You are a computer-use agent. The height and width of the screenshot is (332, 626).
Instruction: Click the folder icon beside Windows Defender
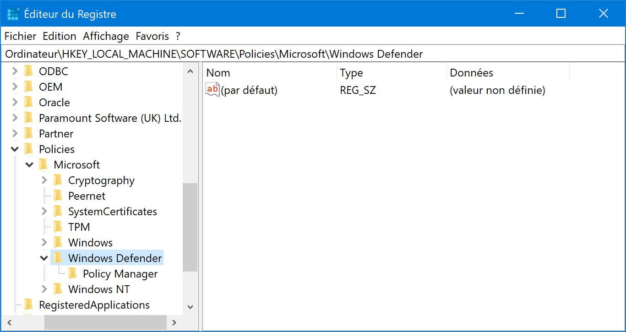(58, 258)
